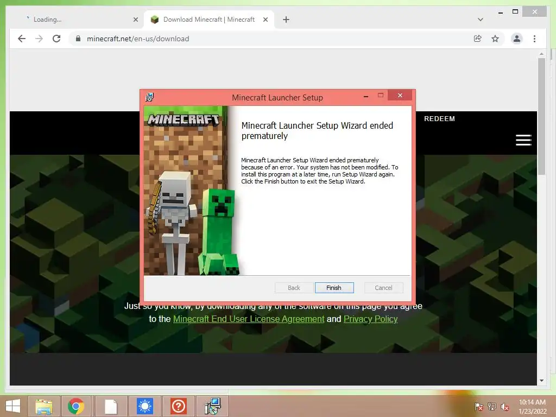Reload the Minecraft download page
This screenshot has height=417, width=556.
tap(56, 39)
